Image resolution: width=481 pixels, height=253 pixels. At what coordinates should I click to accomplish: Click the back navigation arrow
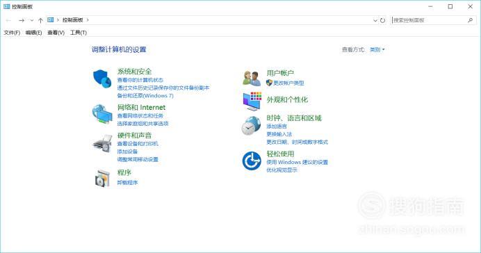click(8, 20)
